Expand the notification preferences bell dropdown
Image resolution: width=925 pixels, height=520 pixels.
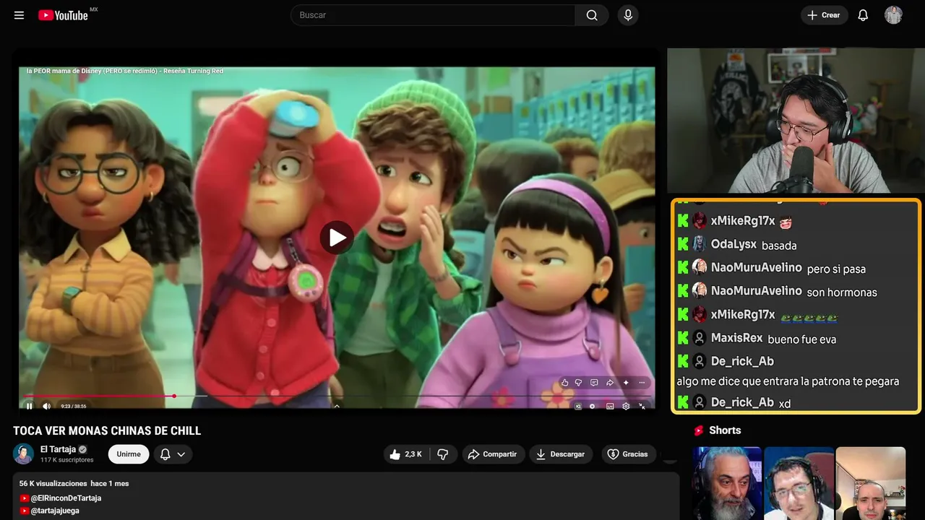point(173,454)
